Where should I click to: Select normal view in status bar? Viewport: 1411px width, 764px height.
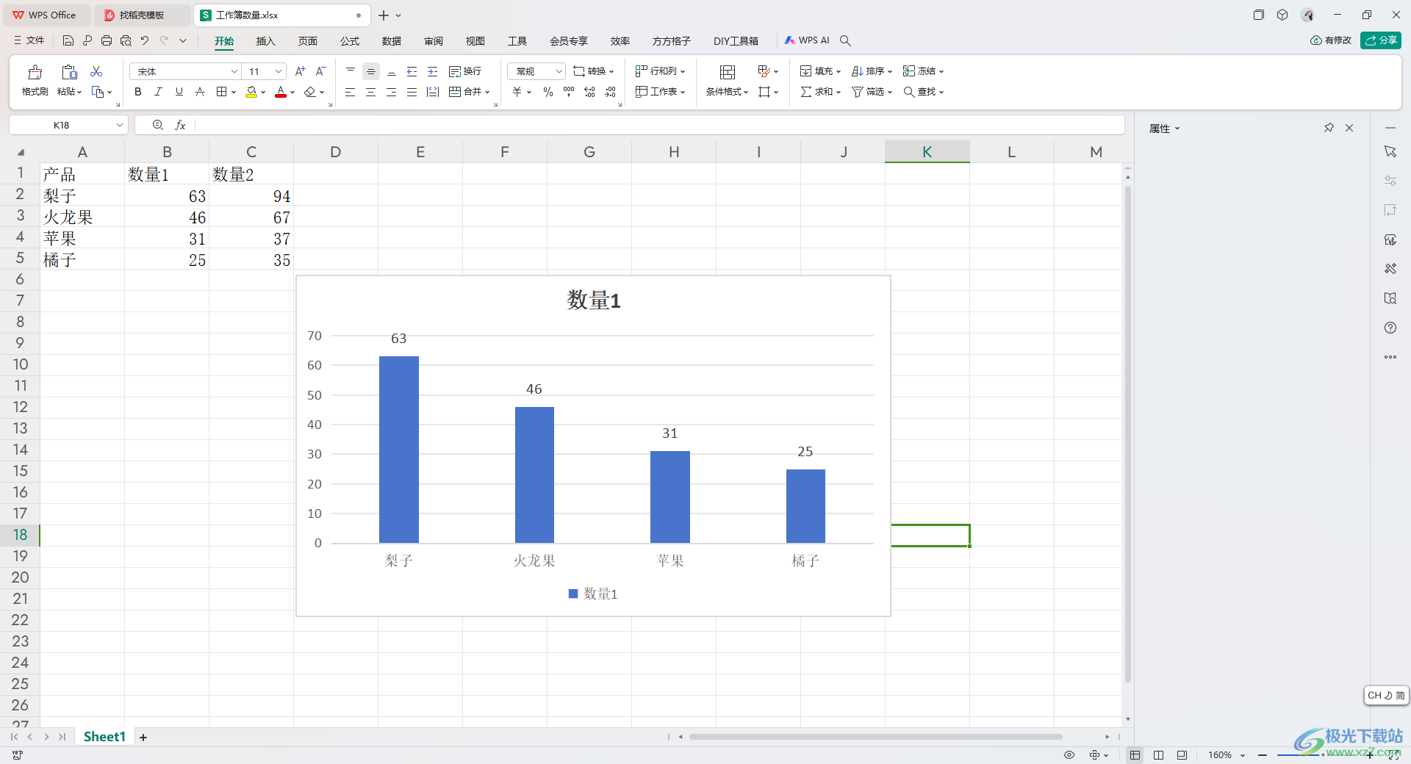coord(1135,755)
